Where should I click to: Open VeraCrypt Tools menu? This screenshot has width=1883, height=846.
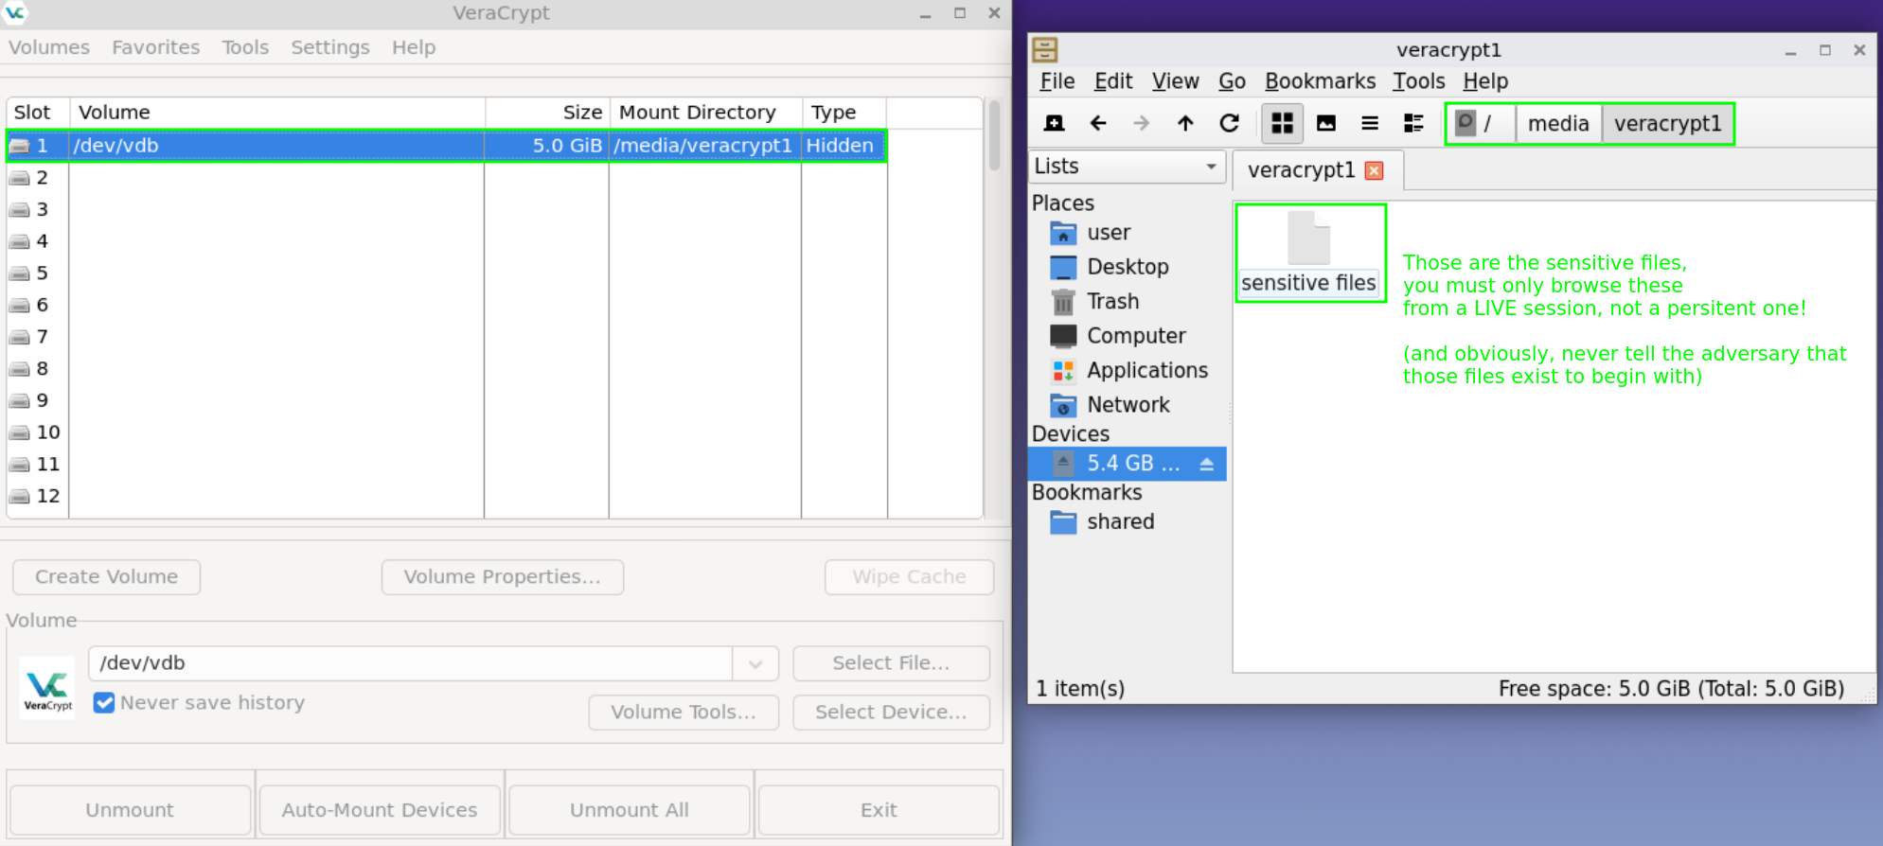[245, 47]
